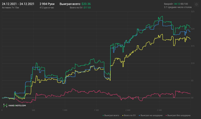Click the $5 y-axis label
Viewport: 201px width, 119px height.
click(193, 81)
